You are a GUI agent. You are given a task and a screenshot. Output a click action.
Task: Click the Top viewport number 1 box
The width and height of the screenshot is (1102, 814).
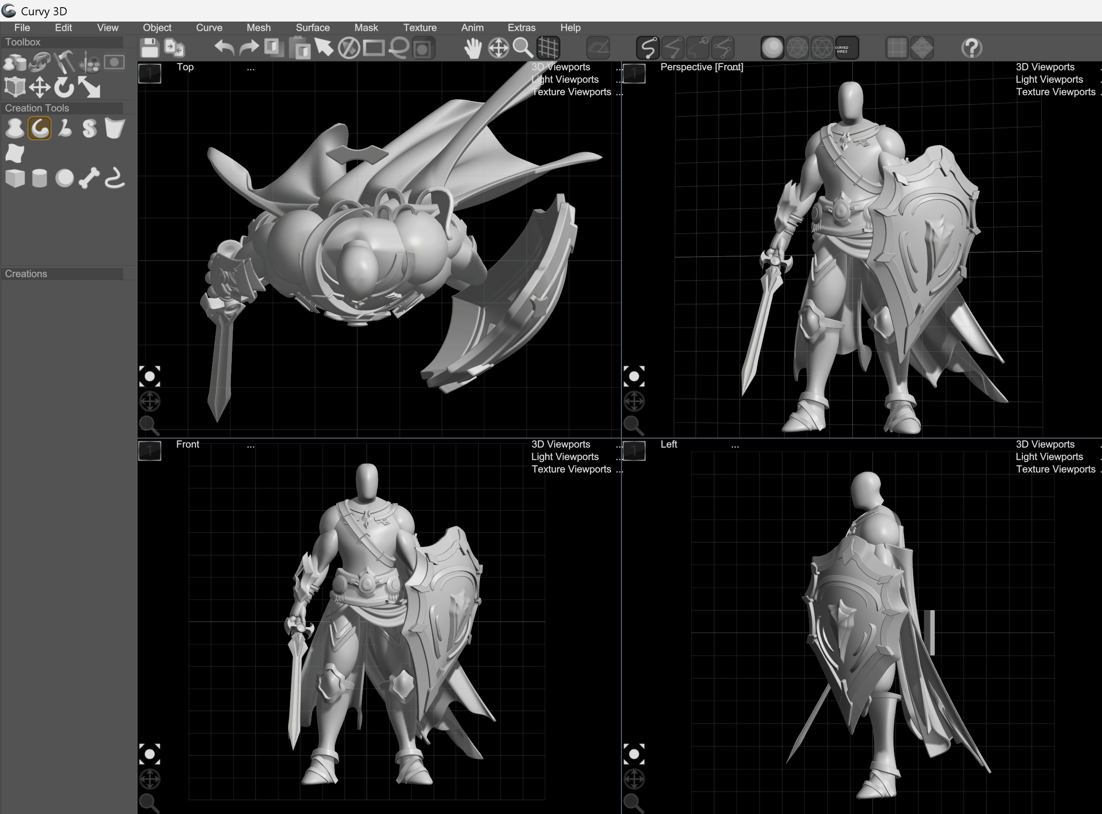click(149, 73)
